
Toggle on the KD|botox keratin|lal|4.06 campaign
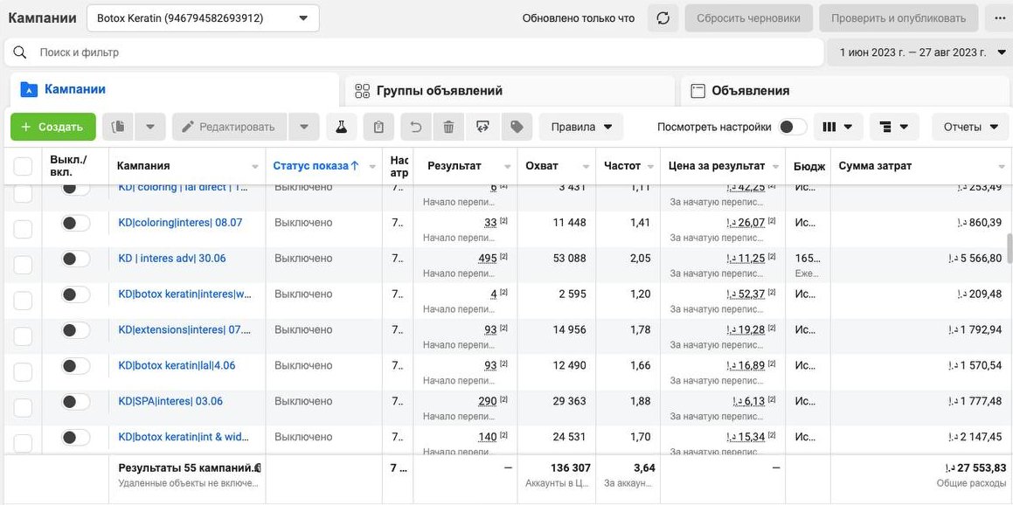[x=75, y=366]
